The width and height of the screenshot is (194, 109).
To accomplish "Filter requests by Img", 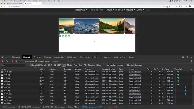I will coord(64,65).
